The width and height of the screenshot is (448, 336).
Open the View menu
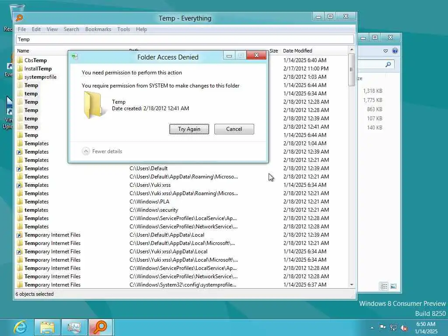52,29
